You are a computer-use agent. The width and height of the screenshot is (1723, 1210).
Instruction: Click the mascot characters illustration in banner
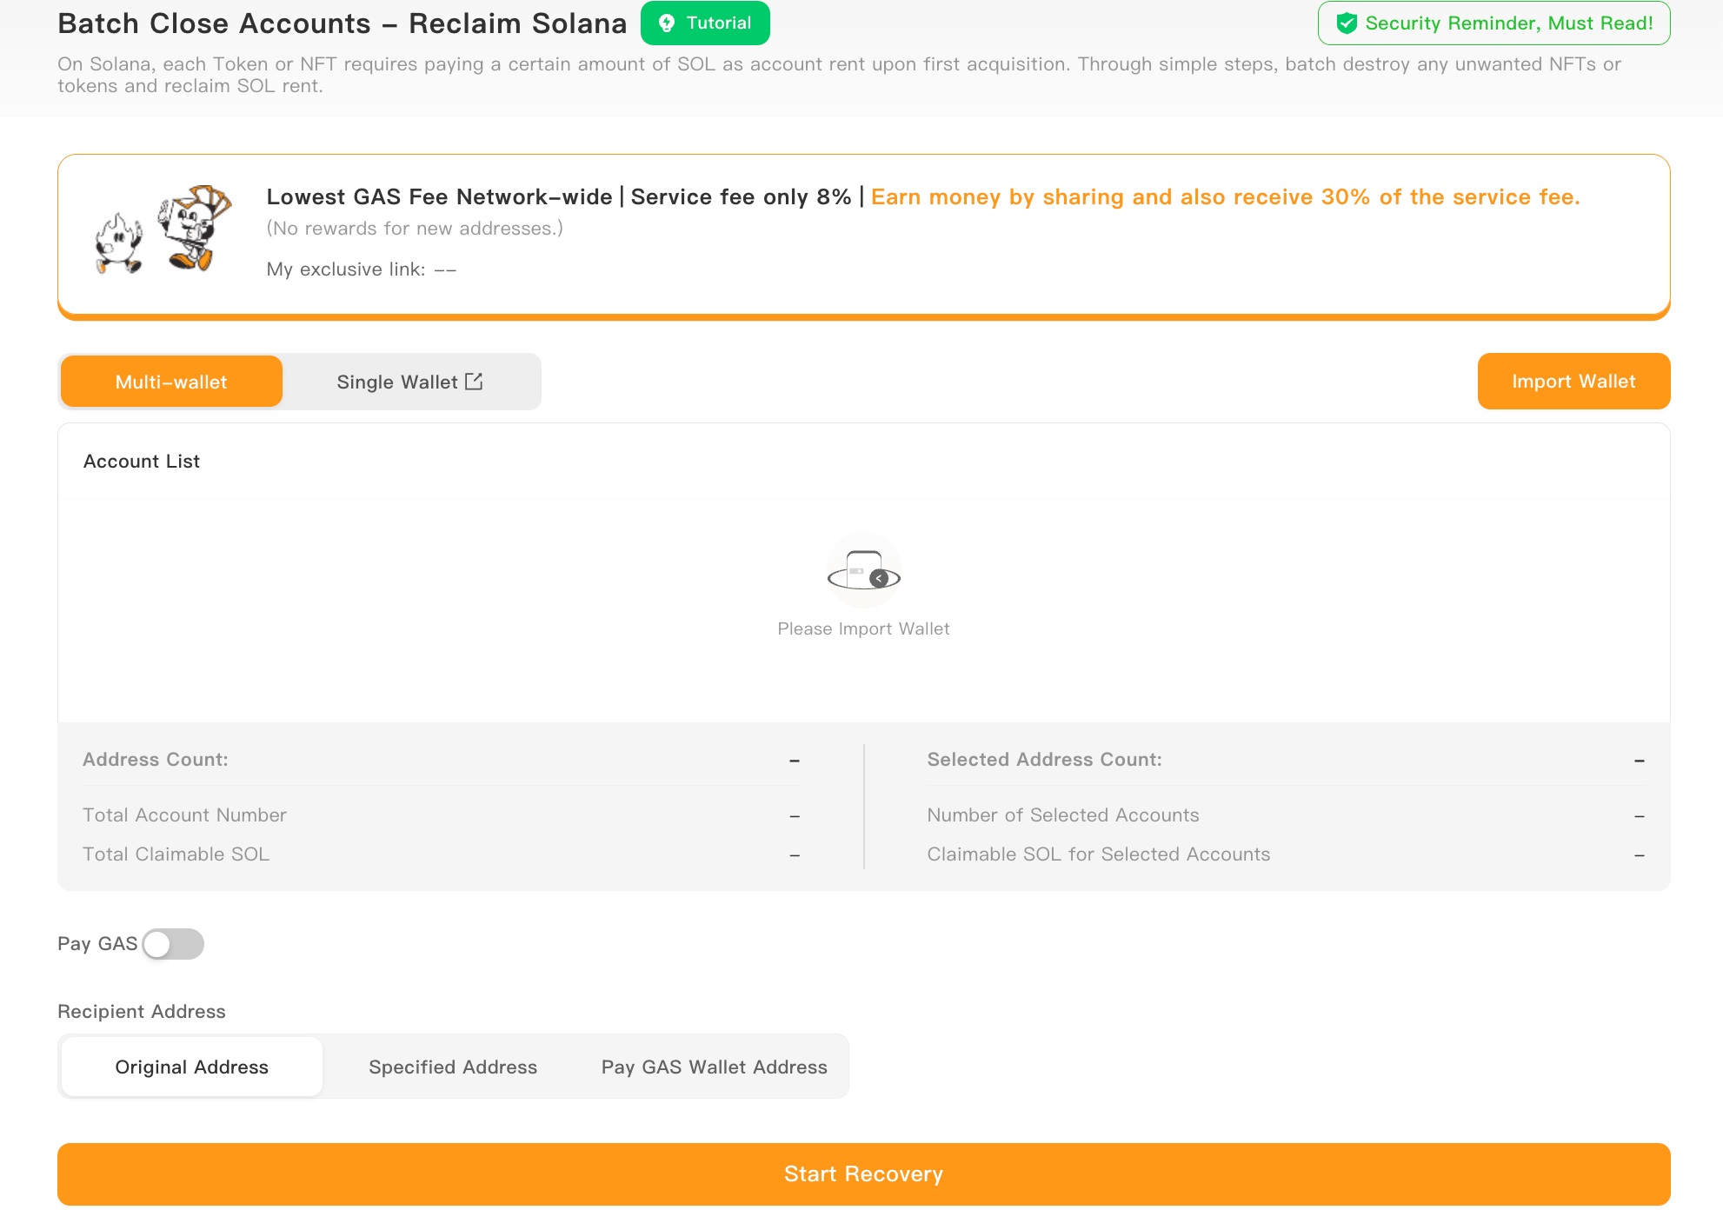163,229
